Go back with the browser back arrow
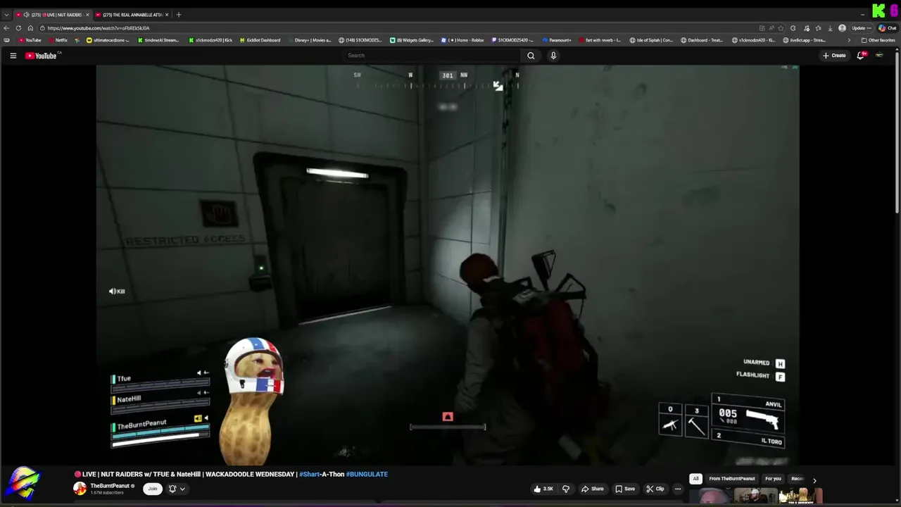Image resolution: width=901 pixels, height=507 pixels. pyautogui.click(x=7, y=28)
